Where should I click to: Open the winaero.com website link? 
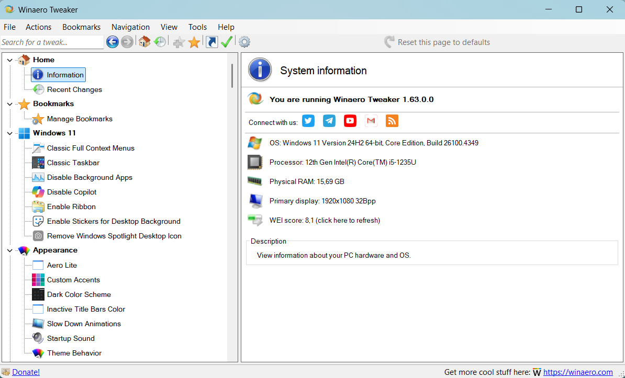[578, 372]
